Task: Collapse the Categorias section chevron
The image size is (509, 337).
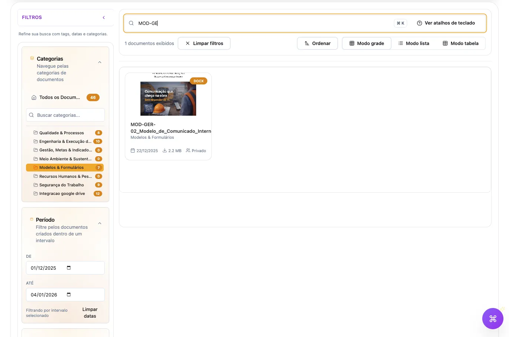Action: click(100, 62)
